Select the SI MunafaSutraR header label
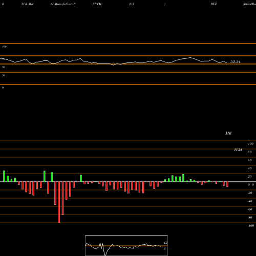Viewport: 256px width, 256px height. (63, 4)
